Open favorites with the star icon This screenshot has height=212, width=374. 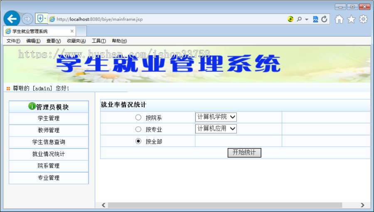pos(351,19)
